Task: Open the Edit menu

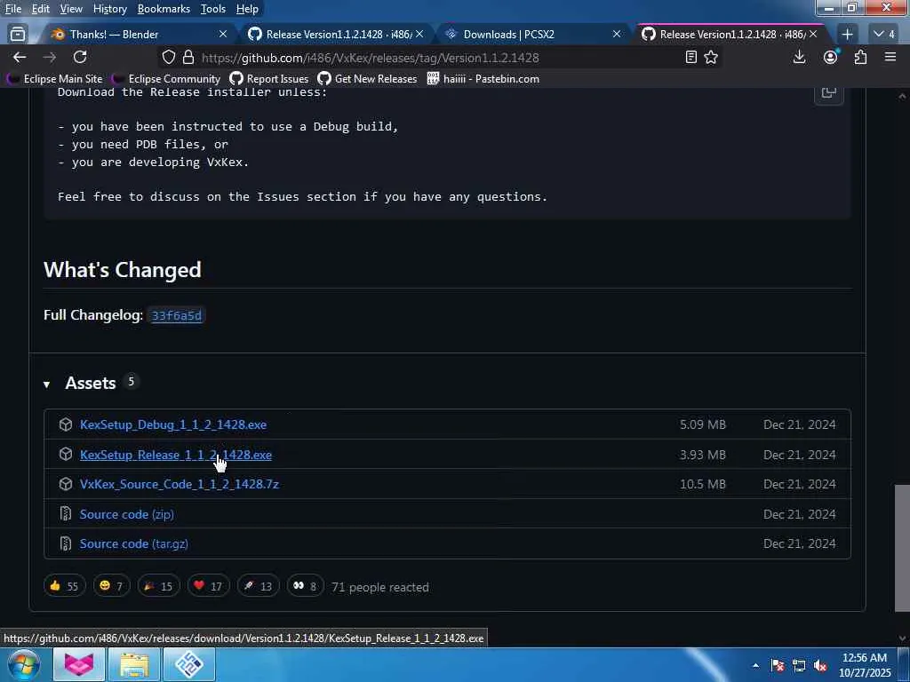Action: point(40,9)
